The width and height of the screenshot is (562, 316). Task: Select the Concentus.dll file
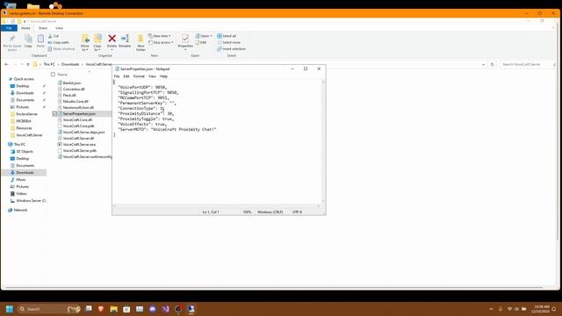74,89
